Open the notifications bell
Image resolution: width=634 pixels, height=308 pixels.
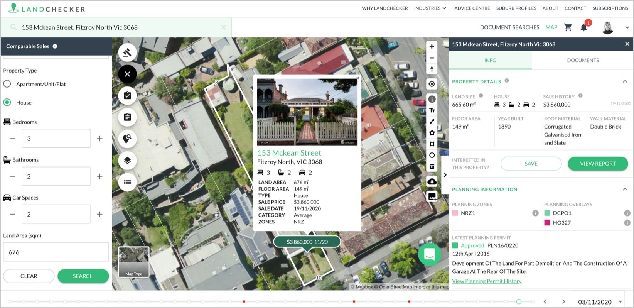[584, 27]
